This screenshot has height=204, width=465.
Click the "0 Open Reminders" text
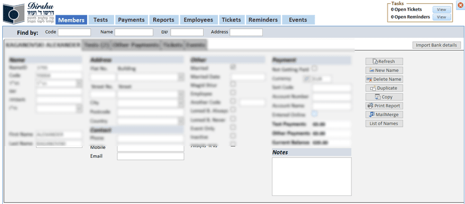tap(410, 17)
